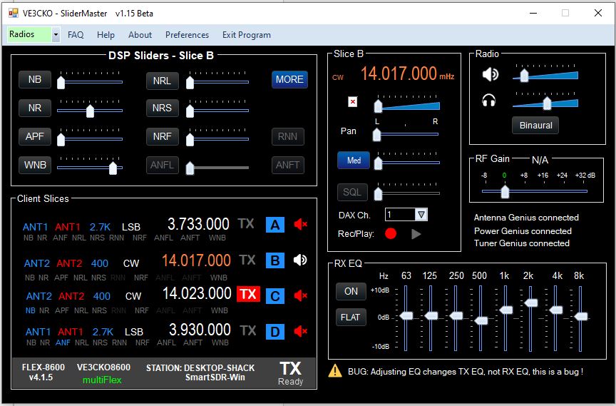Open Preferences
Image resolution: width=616 pixels, height=406 pixels.
point(187,35)
